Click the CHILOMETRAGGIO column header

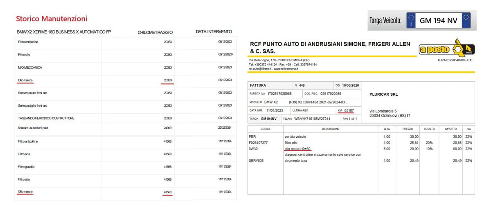[155, 32]
